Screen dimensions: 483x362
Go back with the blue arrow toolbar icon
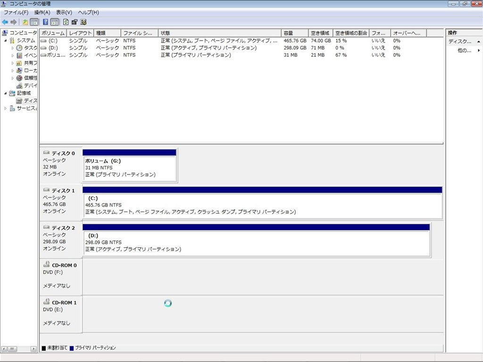pos(5,22)
